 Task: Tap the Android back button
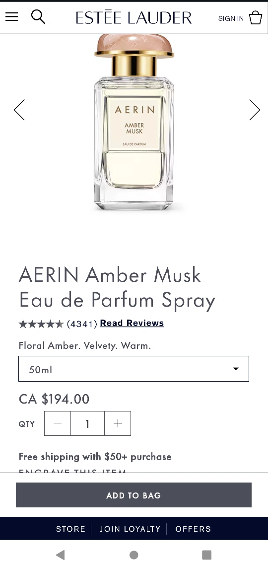(61, 555)
